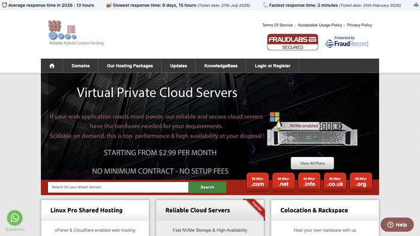Image resolution: width=420 pixels, height=236 pixels.
Task: Click the snail slowest response icon
Action: 109,5
